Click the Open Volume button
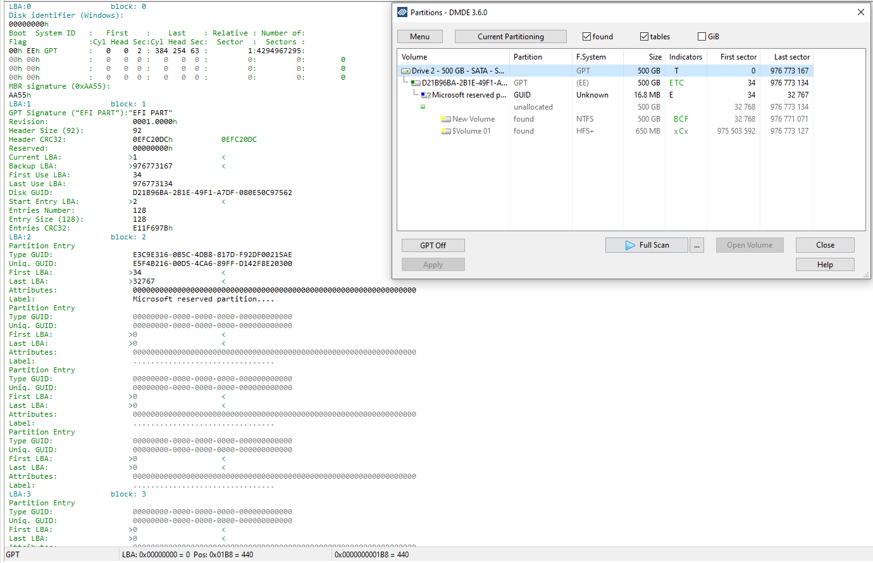The image size is (873, 563). click(750, 245)
